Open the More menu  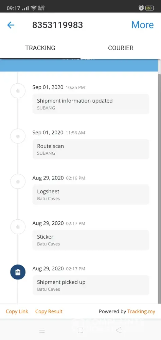point(142,25)
